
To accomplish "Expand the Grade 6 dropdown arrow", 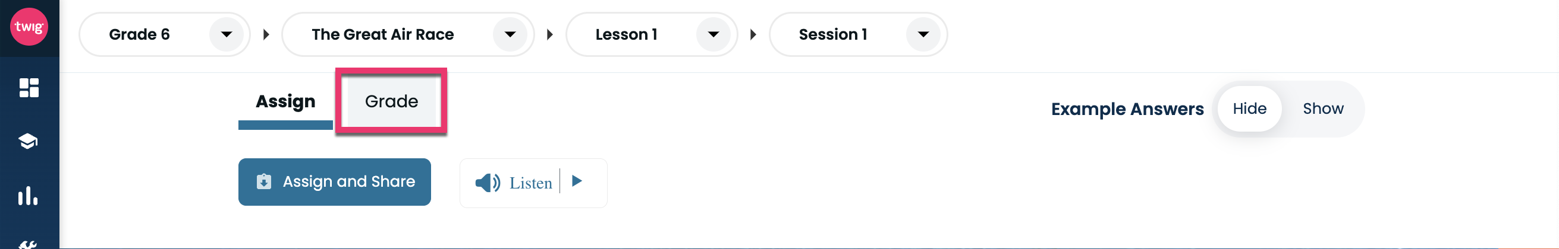I will [x=227, y=34].
